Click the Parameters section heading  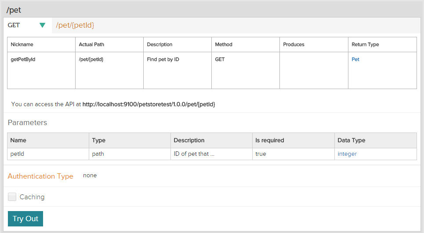pos(27,122)
